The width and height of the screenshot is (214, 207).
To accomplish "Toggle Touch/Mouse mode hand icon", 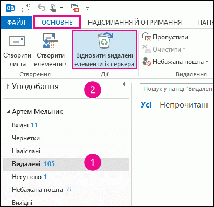I will [53, 8].
